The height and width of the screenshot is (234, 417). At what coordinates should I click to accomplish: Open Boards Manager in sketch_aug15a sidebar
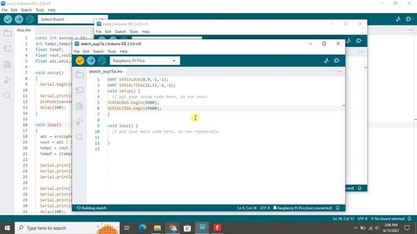coord(79,90)
